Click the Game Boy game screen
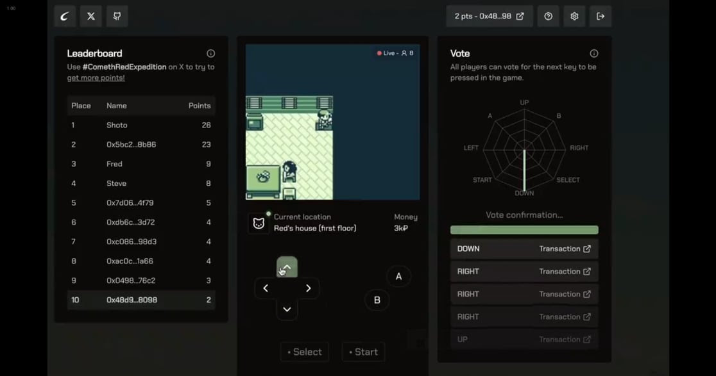This screenshot has width=716, height=376. coord(333,122)
